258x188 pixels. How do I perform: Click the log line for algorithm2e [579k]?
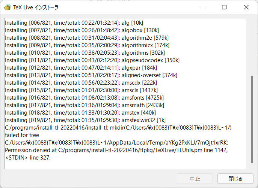coord(87,38)
